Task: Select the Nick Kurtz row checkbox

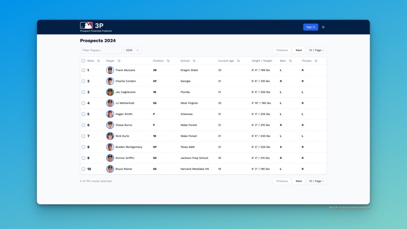Action: pos(83,136)
